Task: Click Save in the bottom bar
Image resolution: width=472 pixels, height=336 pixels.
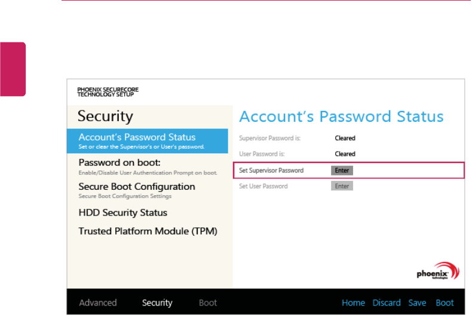Action: [417, 303]
